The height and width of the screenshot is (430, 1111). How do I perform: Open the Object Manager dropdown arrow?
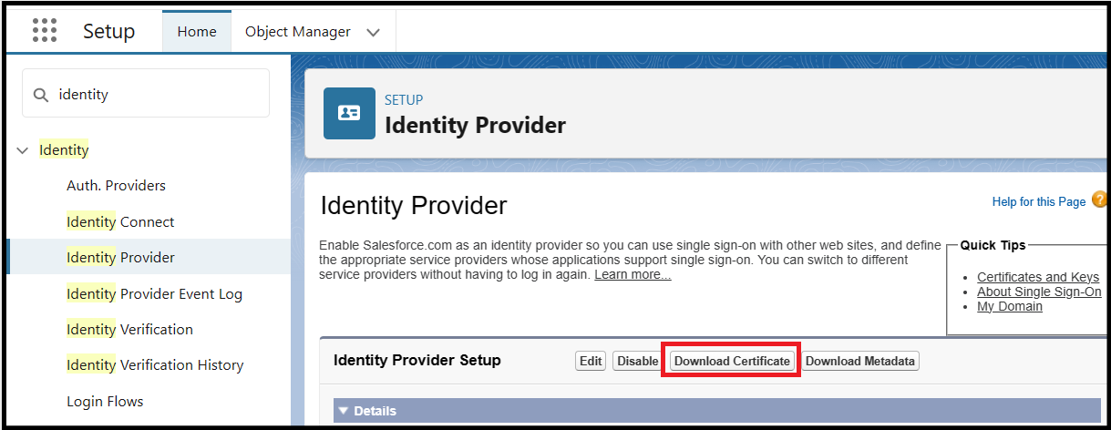373,32
